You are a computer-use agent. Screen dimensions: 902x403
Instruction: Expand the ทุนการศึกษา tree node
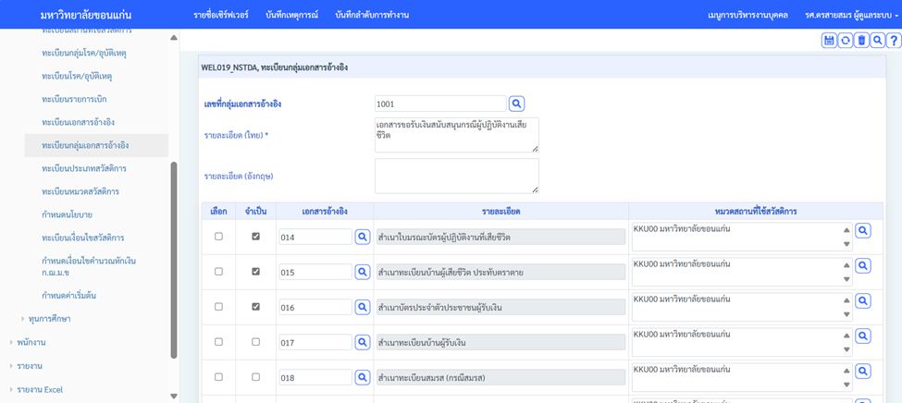[x=23, y=319]
